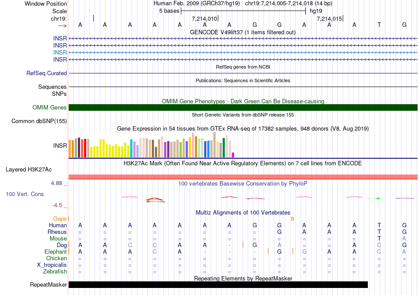Click the Chicken species label
Screen dimensions: 418x295
[56, 258]
